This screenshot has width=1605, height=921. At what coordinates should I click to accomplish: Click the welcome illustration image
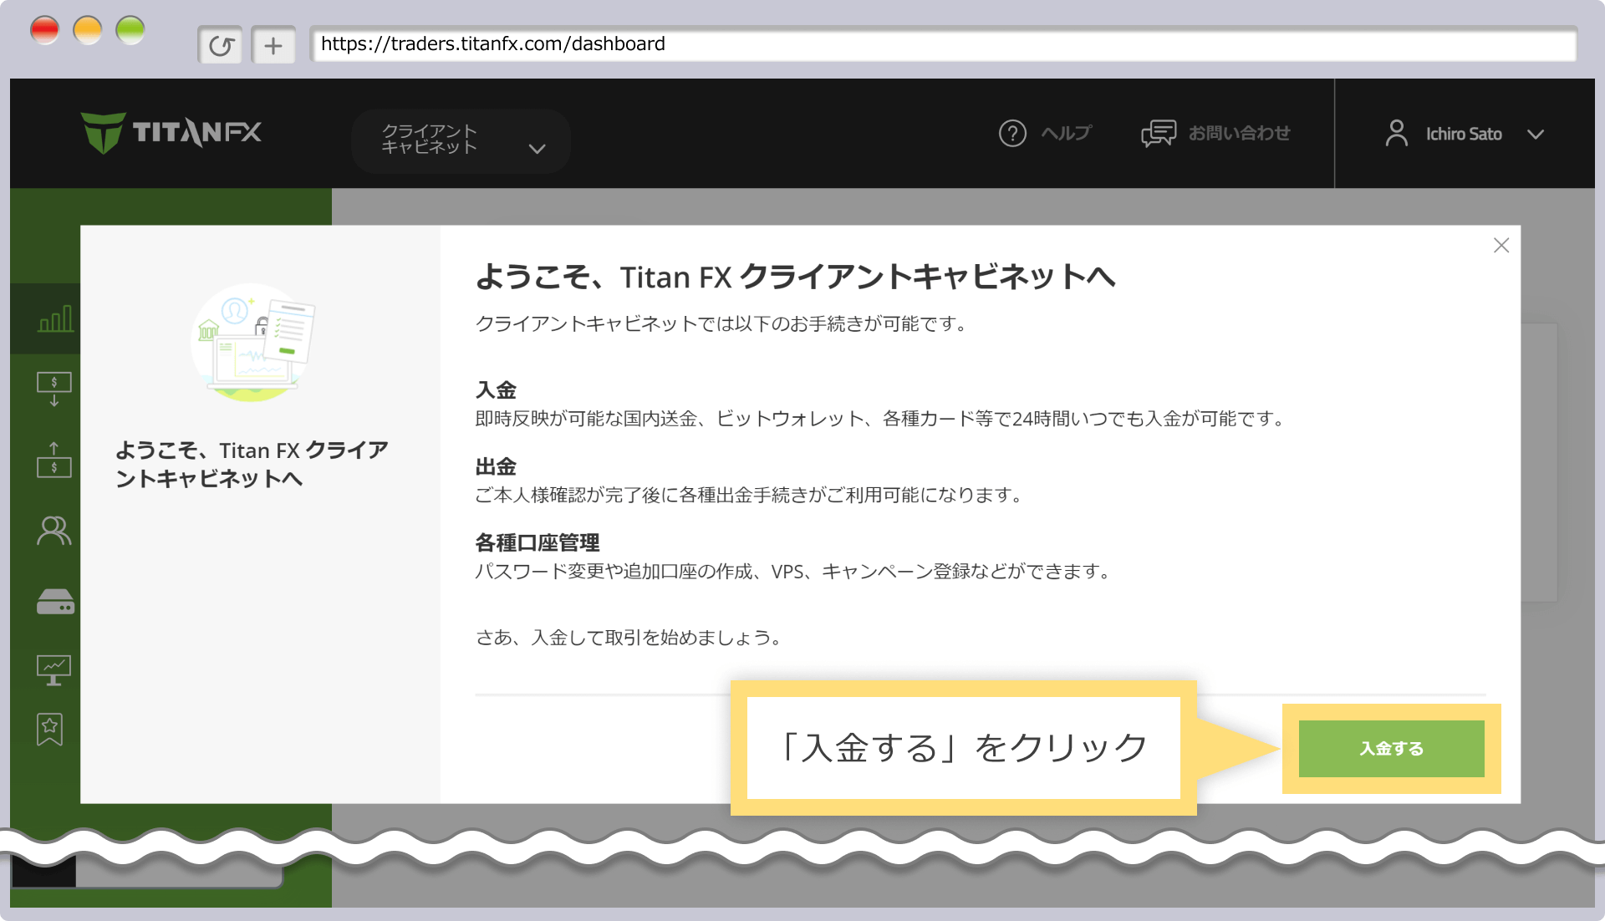click(253, 343)
